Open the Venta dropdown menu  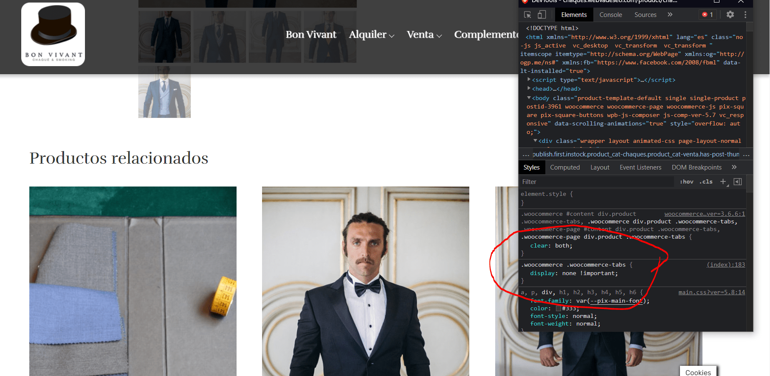point(424,34)
